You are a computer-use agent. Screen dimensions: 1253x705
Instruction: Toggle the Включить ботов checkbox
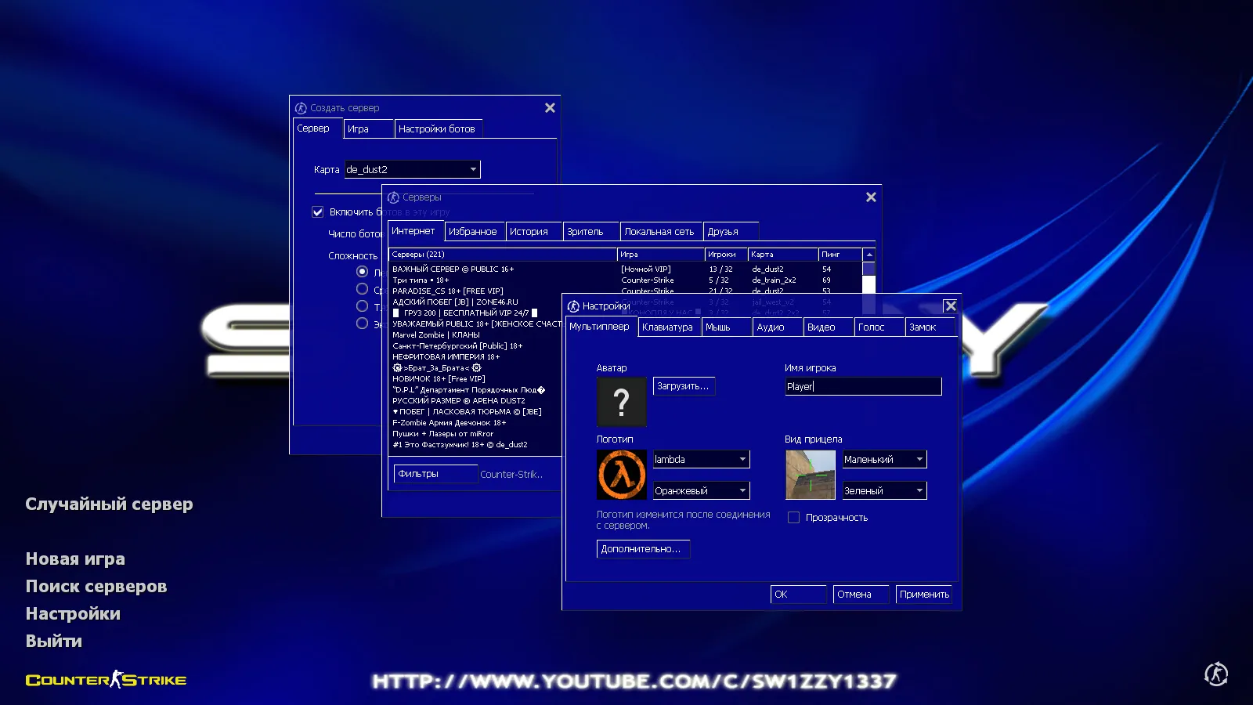[317, 211]
